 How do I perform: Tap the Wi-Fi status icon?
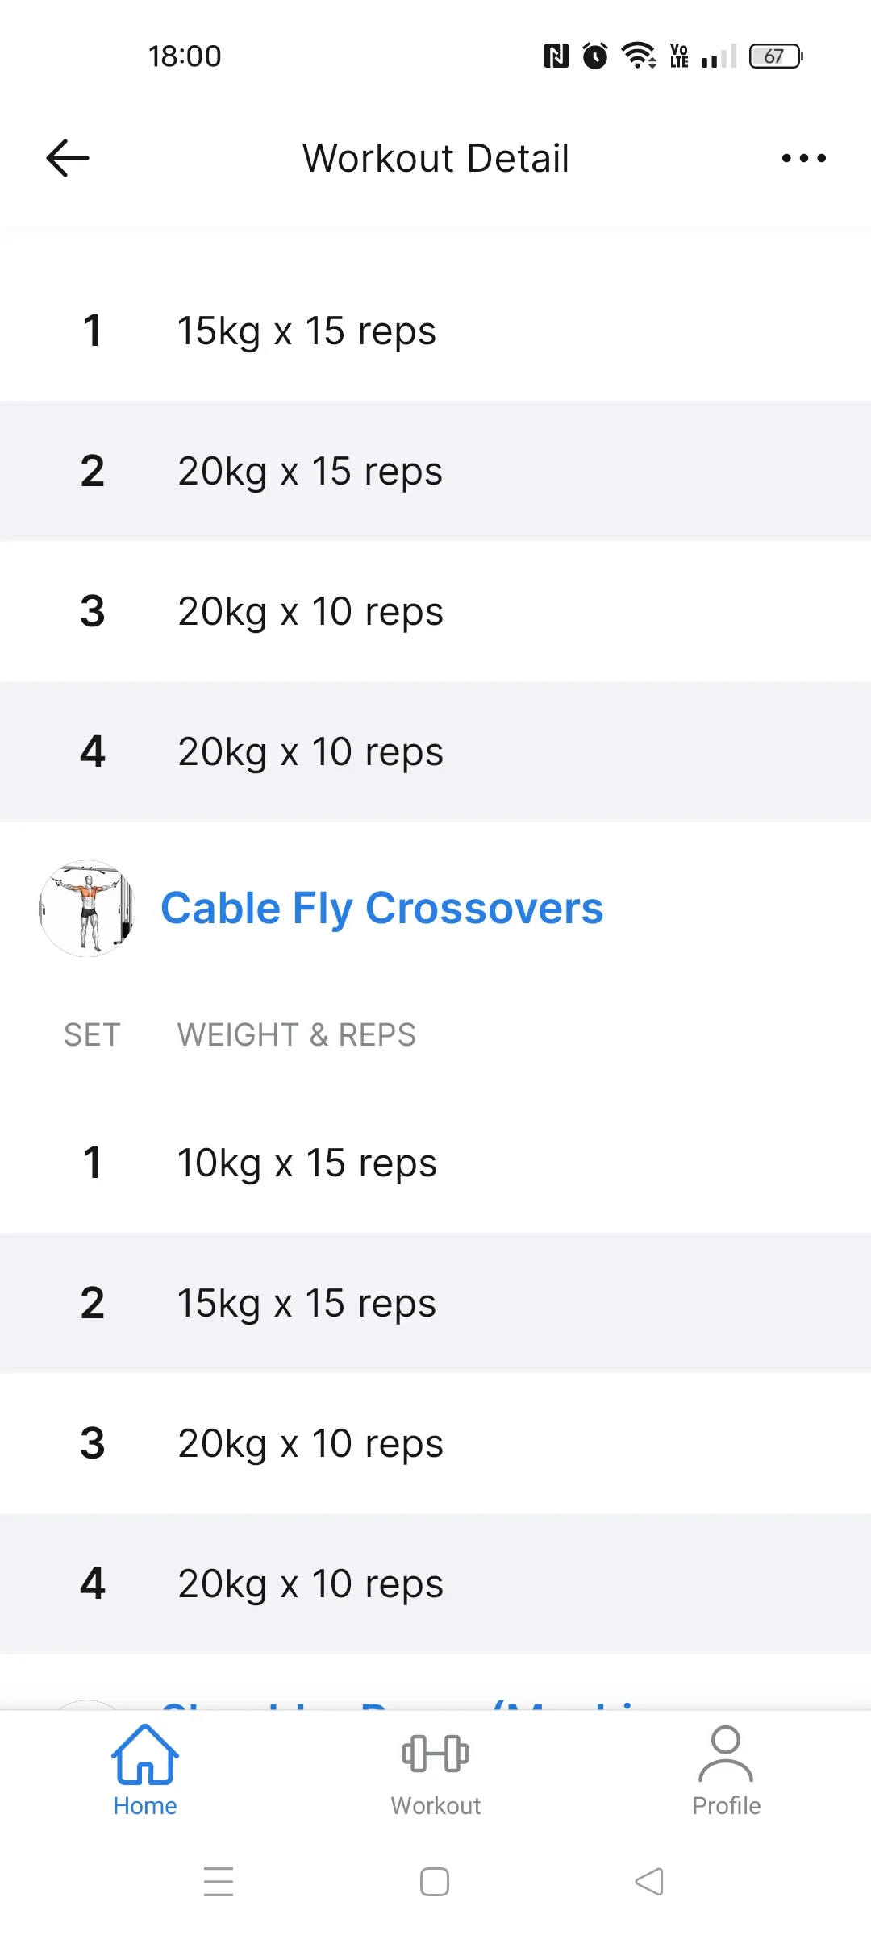[638, 56]
